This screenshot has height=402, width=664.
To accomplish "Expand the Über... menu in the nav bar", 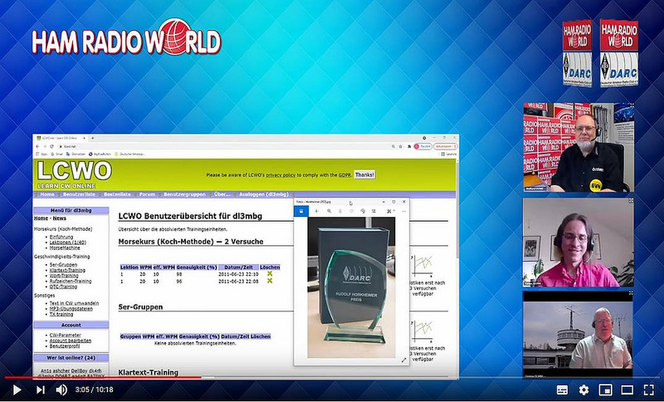I will pos(222,194).
